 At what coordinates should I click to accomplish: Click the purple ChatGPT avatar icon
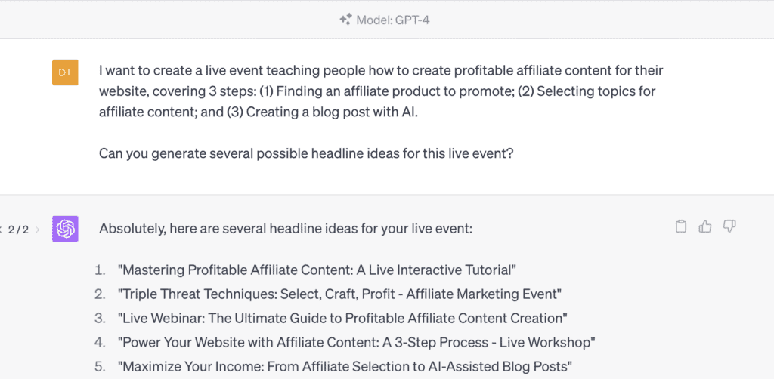click(65, 229)
